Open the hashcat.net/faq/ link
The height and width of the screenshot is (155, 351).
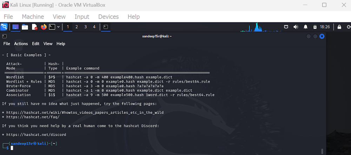pos(33,117)
